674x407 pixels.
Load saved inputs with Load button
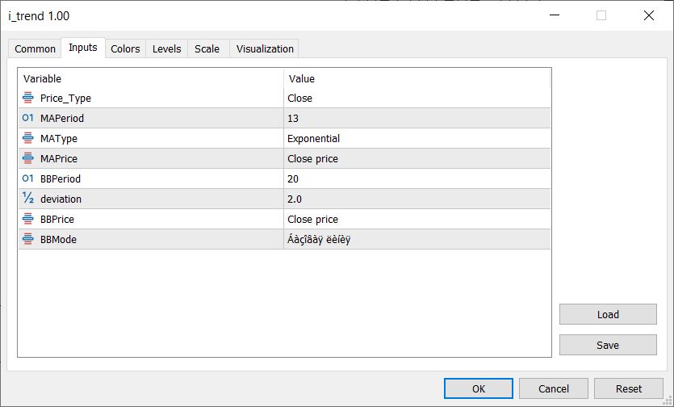(608, 314)
